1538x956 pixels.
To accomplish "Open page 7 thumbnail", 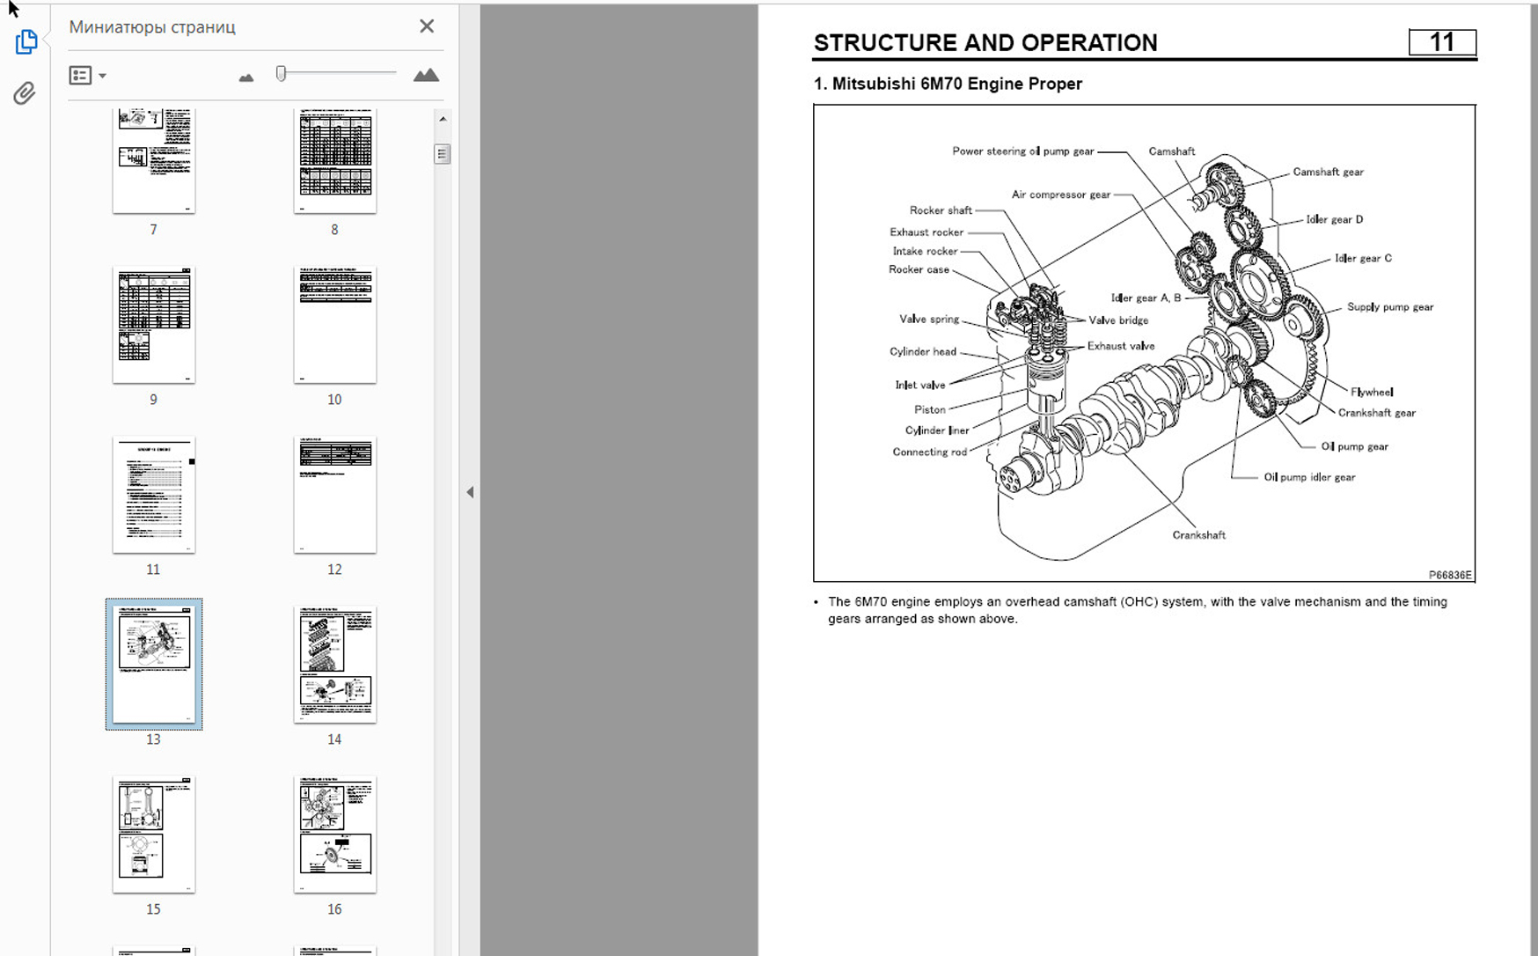I will coord(154,160).
